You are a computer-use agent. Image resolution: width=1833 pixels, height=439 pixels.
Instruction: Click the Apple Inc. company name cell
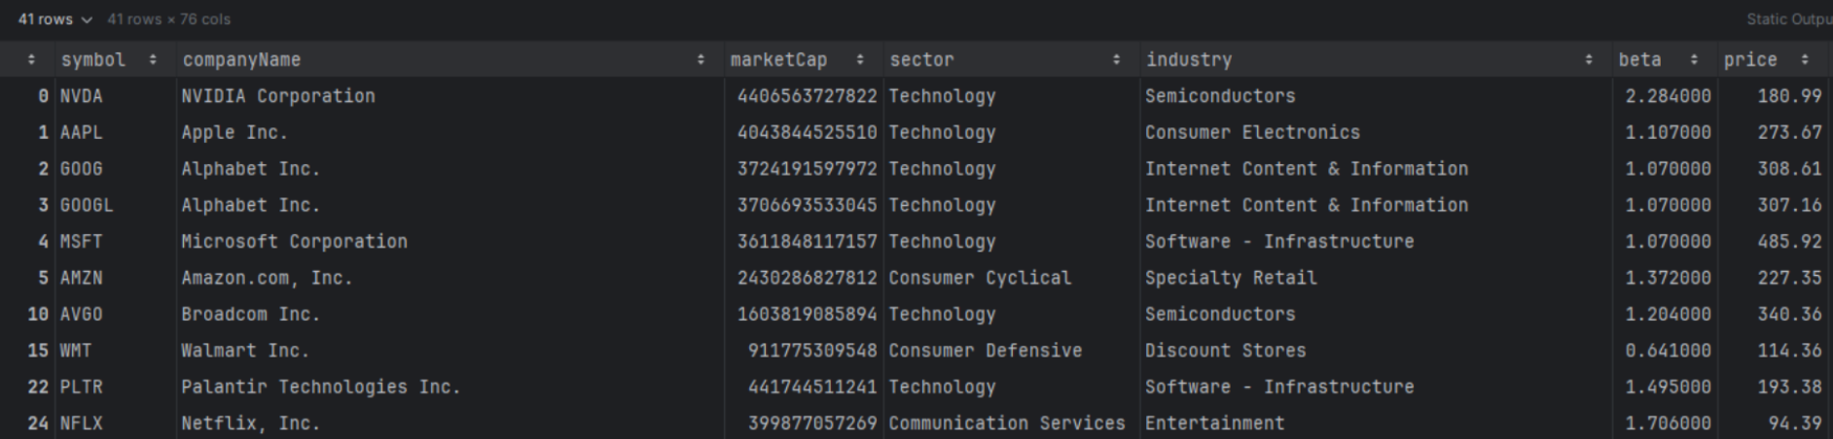click(234, 133)
